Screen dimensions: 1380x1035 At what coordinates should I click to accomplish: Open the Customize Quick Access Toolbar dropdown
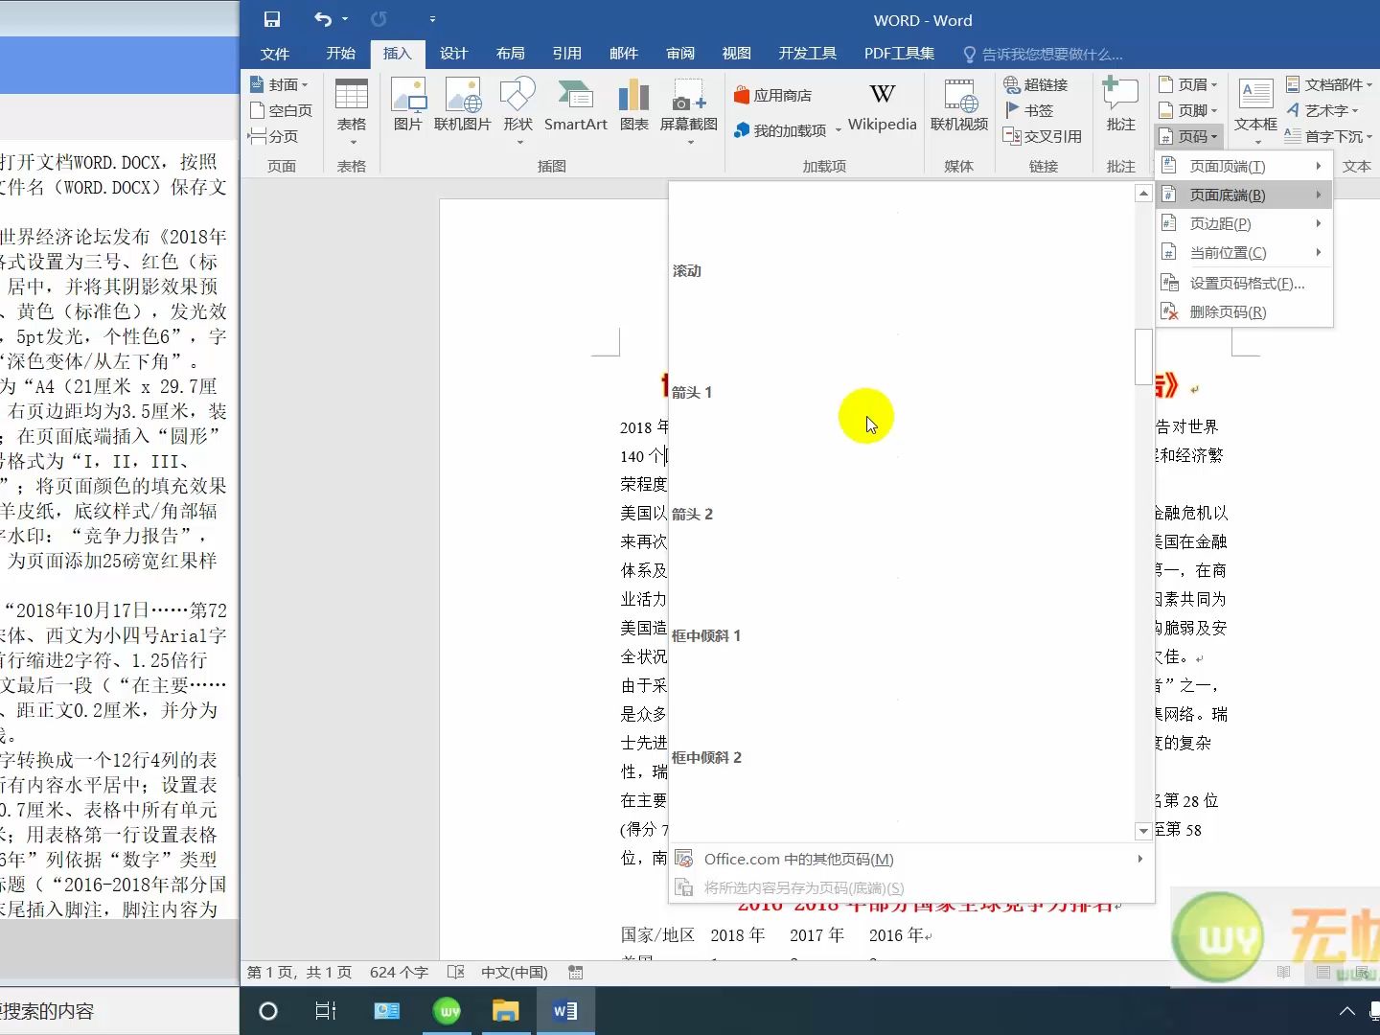pyautogui.click(x=432, y=19)
